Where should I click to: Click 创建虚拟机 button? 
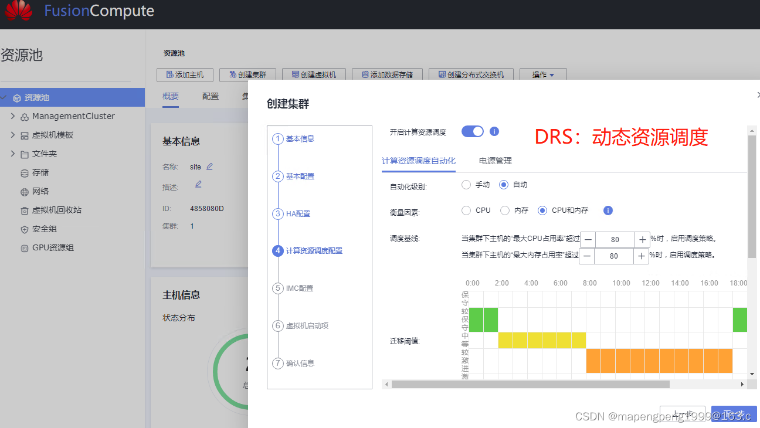(x=314, y=75)
